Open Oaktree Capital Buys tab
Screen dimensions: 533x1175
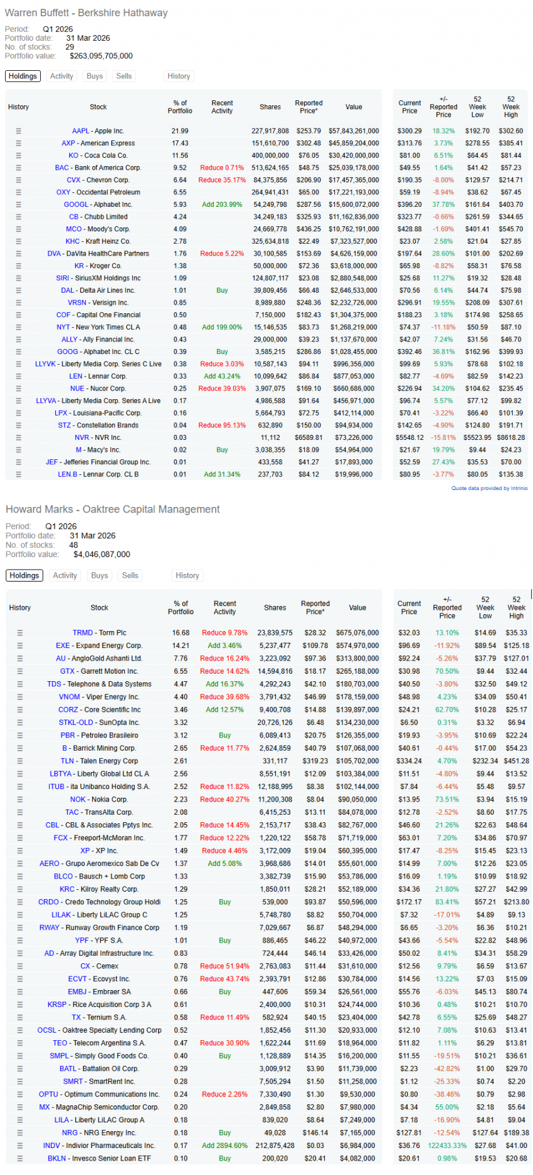pyautogui.click(x=100, y=575)
